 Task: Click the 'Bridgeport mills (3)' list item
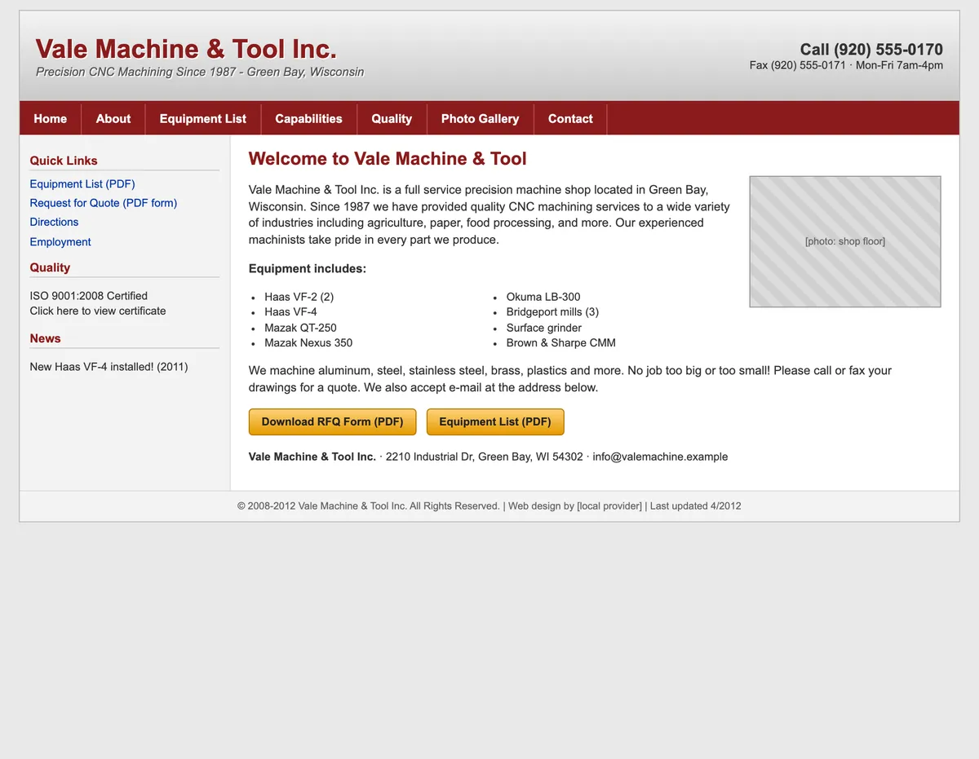click(x=553, y=312)
